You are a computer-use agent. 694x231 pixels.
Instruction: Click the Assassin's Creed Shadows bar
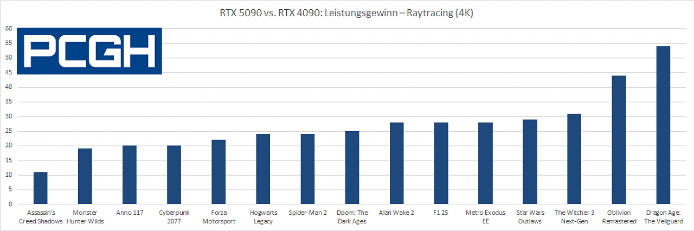[41, 188]
